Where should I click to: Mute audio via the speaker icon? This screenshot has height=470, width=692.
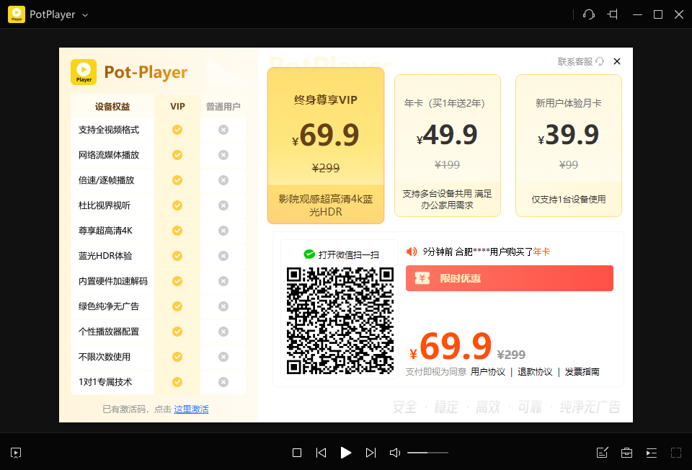pyautogui.click(x=395, y=453)
